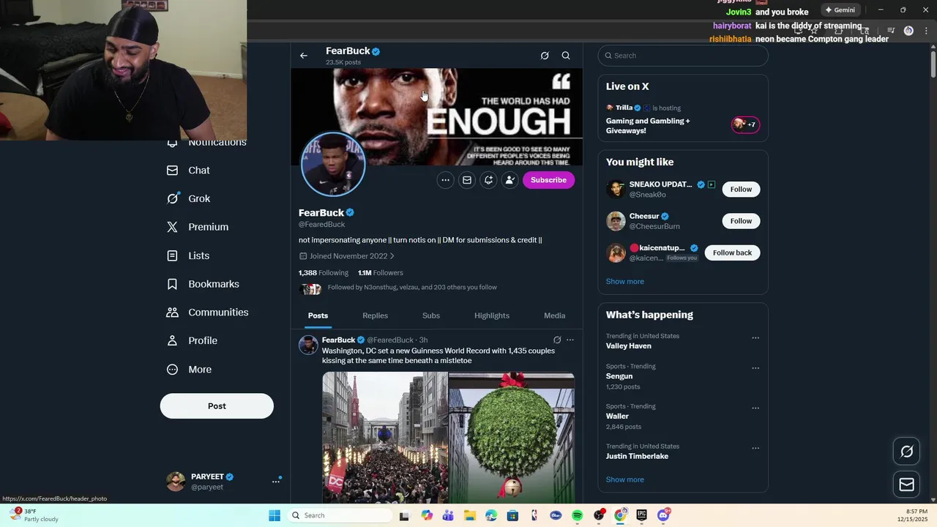Viewport: 937px width, 527px height.
Task: Click the Subscribe button
Action: (x=548, y=180)
